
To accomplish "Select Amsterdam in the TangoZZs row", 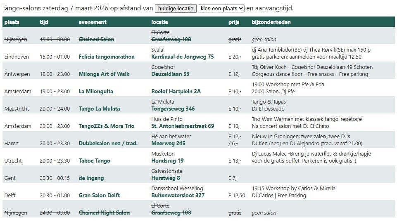I will coord(18,126).
